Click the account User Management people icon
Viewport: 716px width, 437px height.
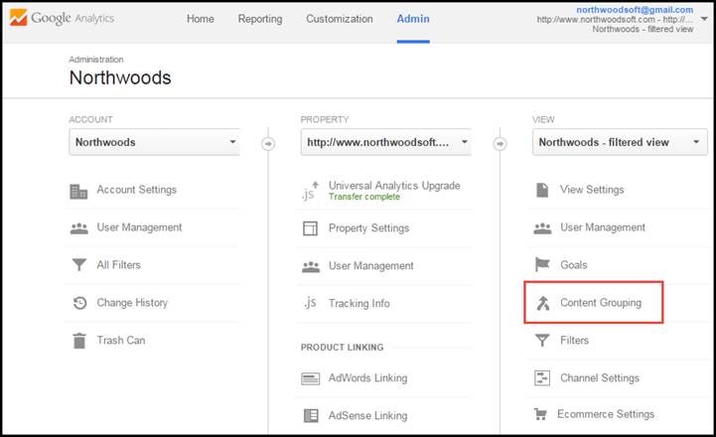point(79,227)
